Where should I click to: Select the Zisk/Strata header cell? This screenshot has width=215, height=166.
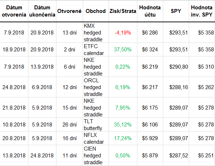[x=123, y=11]
